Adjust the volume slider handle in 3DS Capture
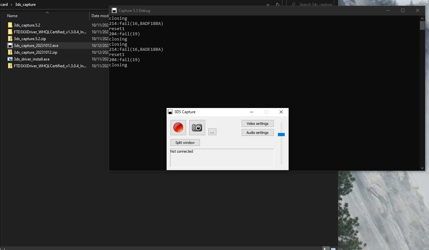This screenshot has height=250, width=429. coord(281,135)
